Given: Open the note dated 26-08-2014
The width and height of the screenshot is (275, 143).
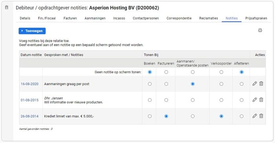Looking at the screenshot, I should [29, 116].
